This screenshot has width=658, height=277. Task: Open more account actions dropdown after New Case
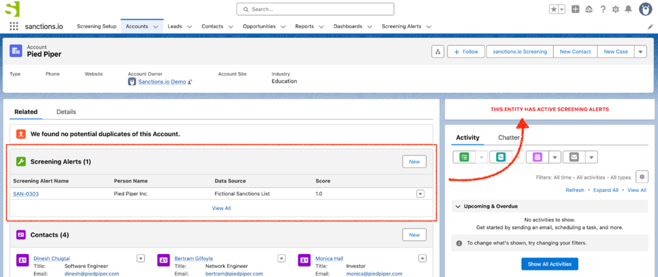[640, 52]
